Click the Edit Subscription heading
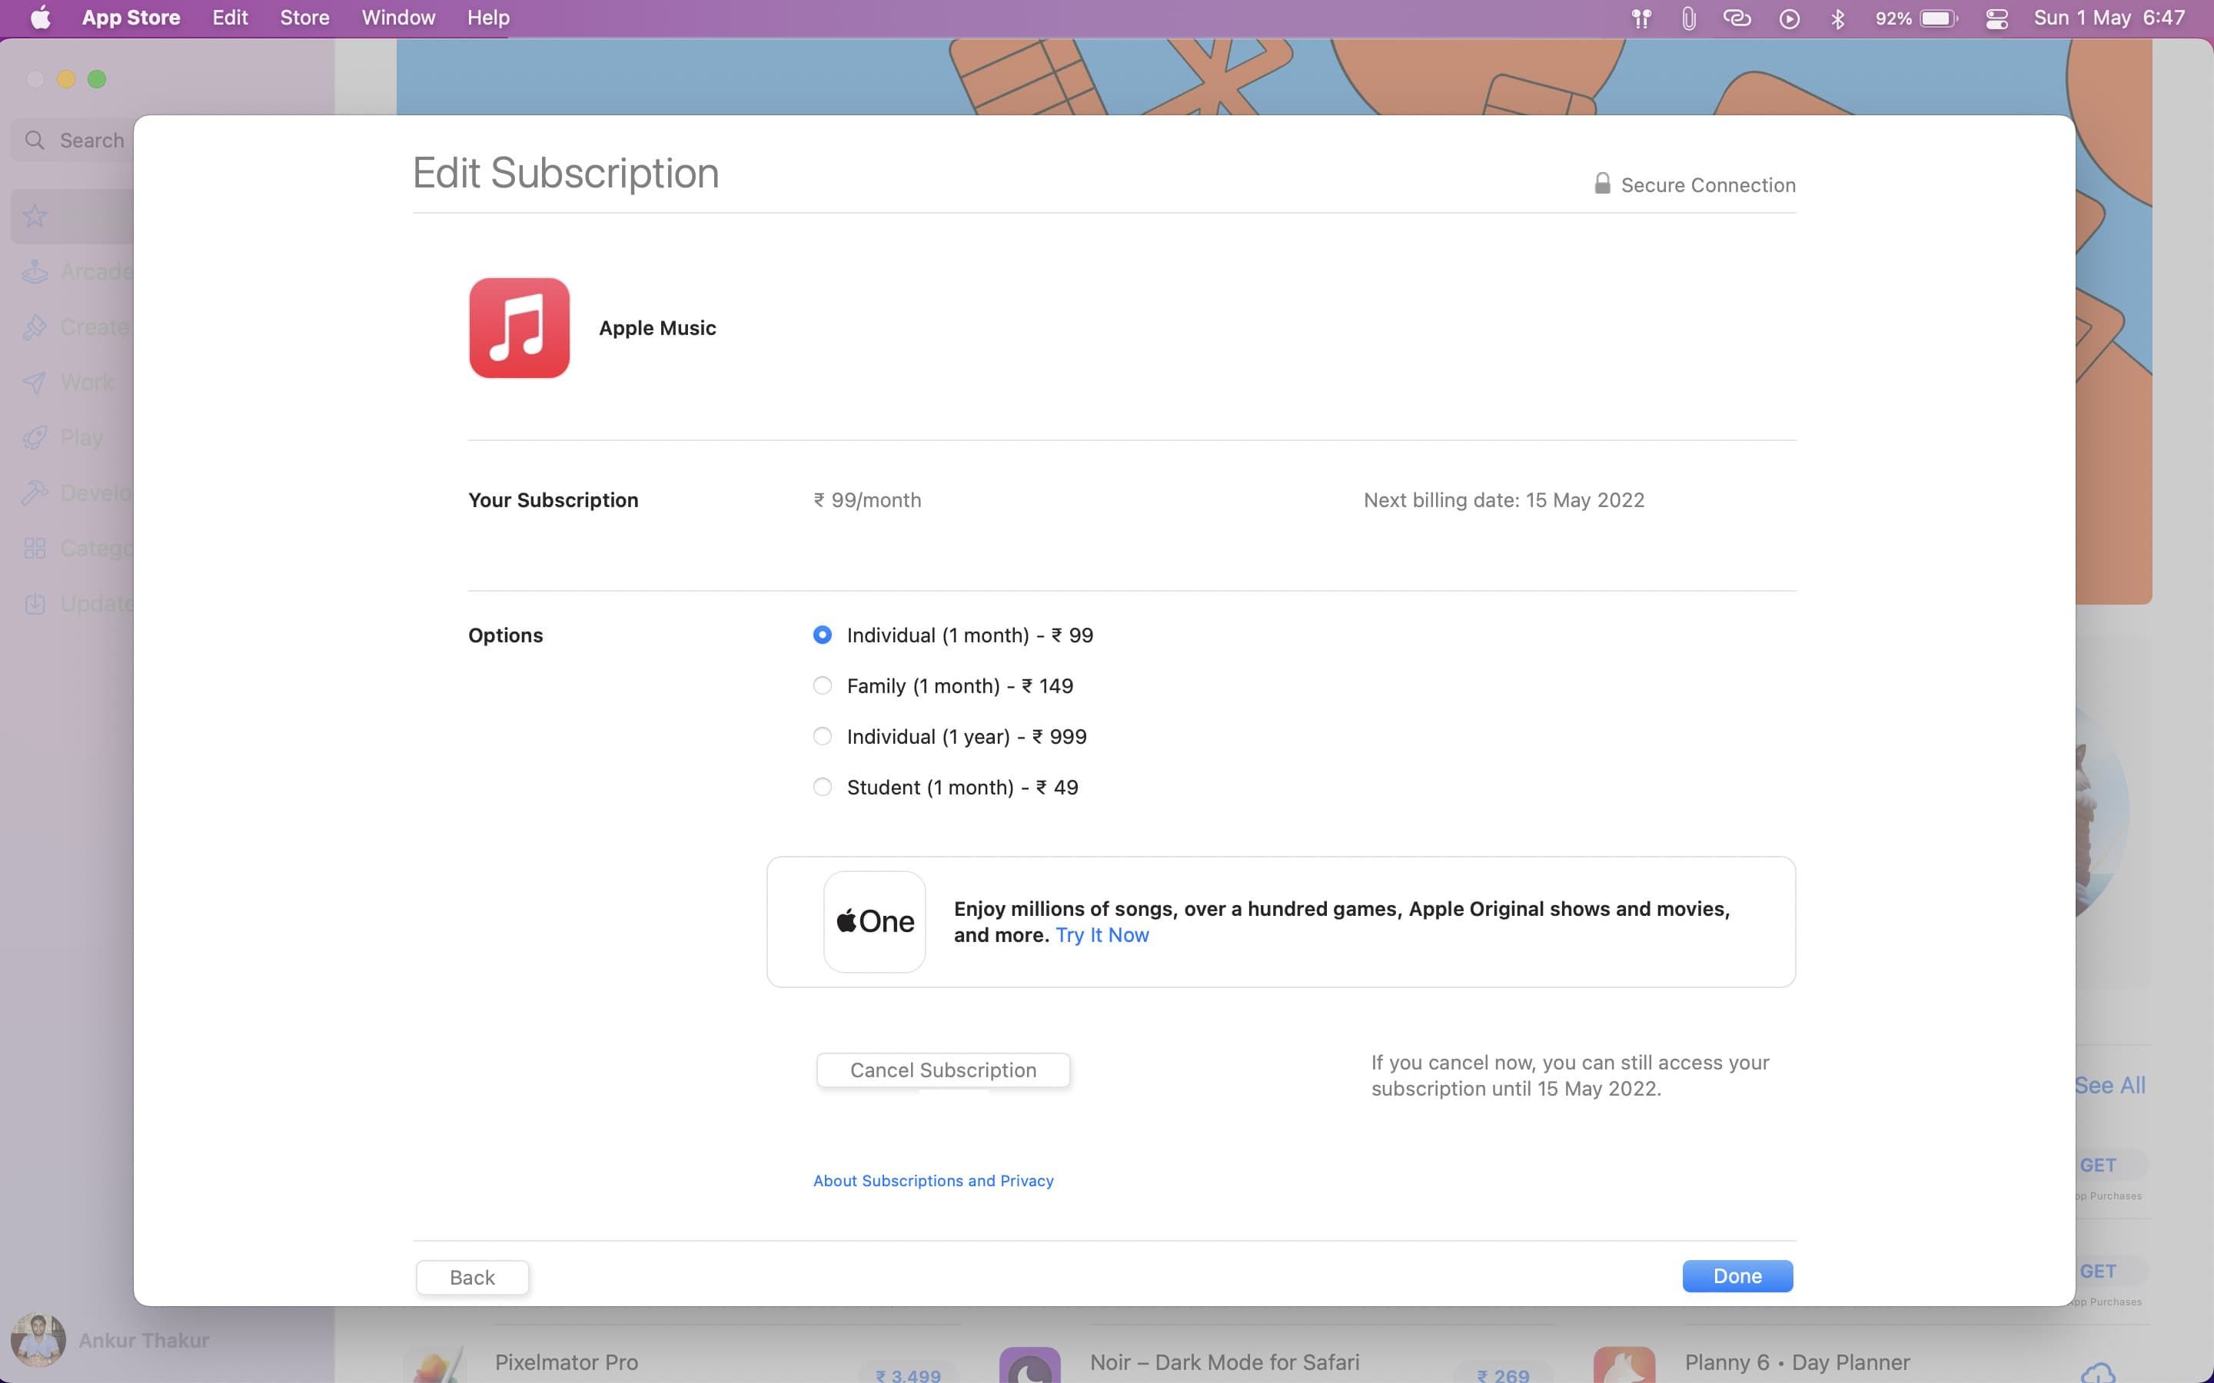Image resolution: width=2214 pixels, height=1383 pixels. coord(565,173)
